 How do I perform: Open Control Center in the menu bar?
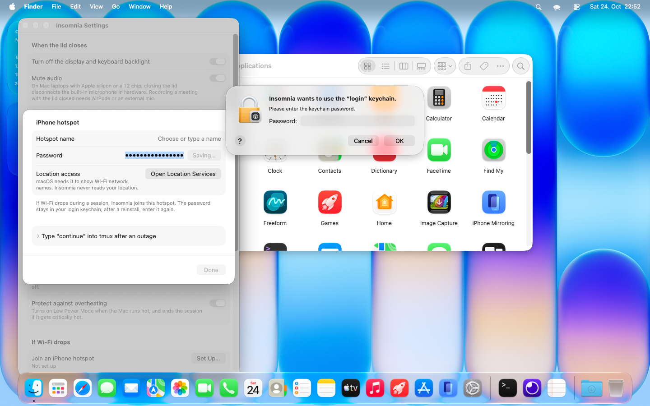point(576,7)
